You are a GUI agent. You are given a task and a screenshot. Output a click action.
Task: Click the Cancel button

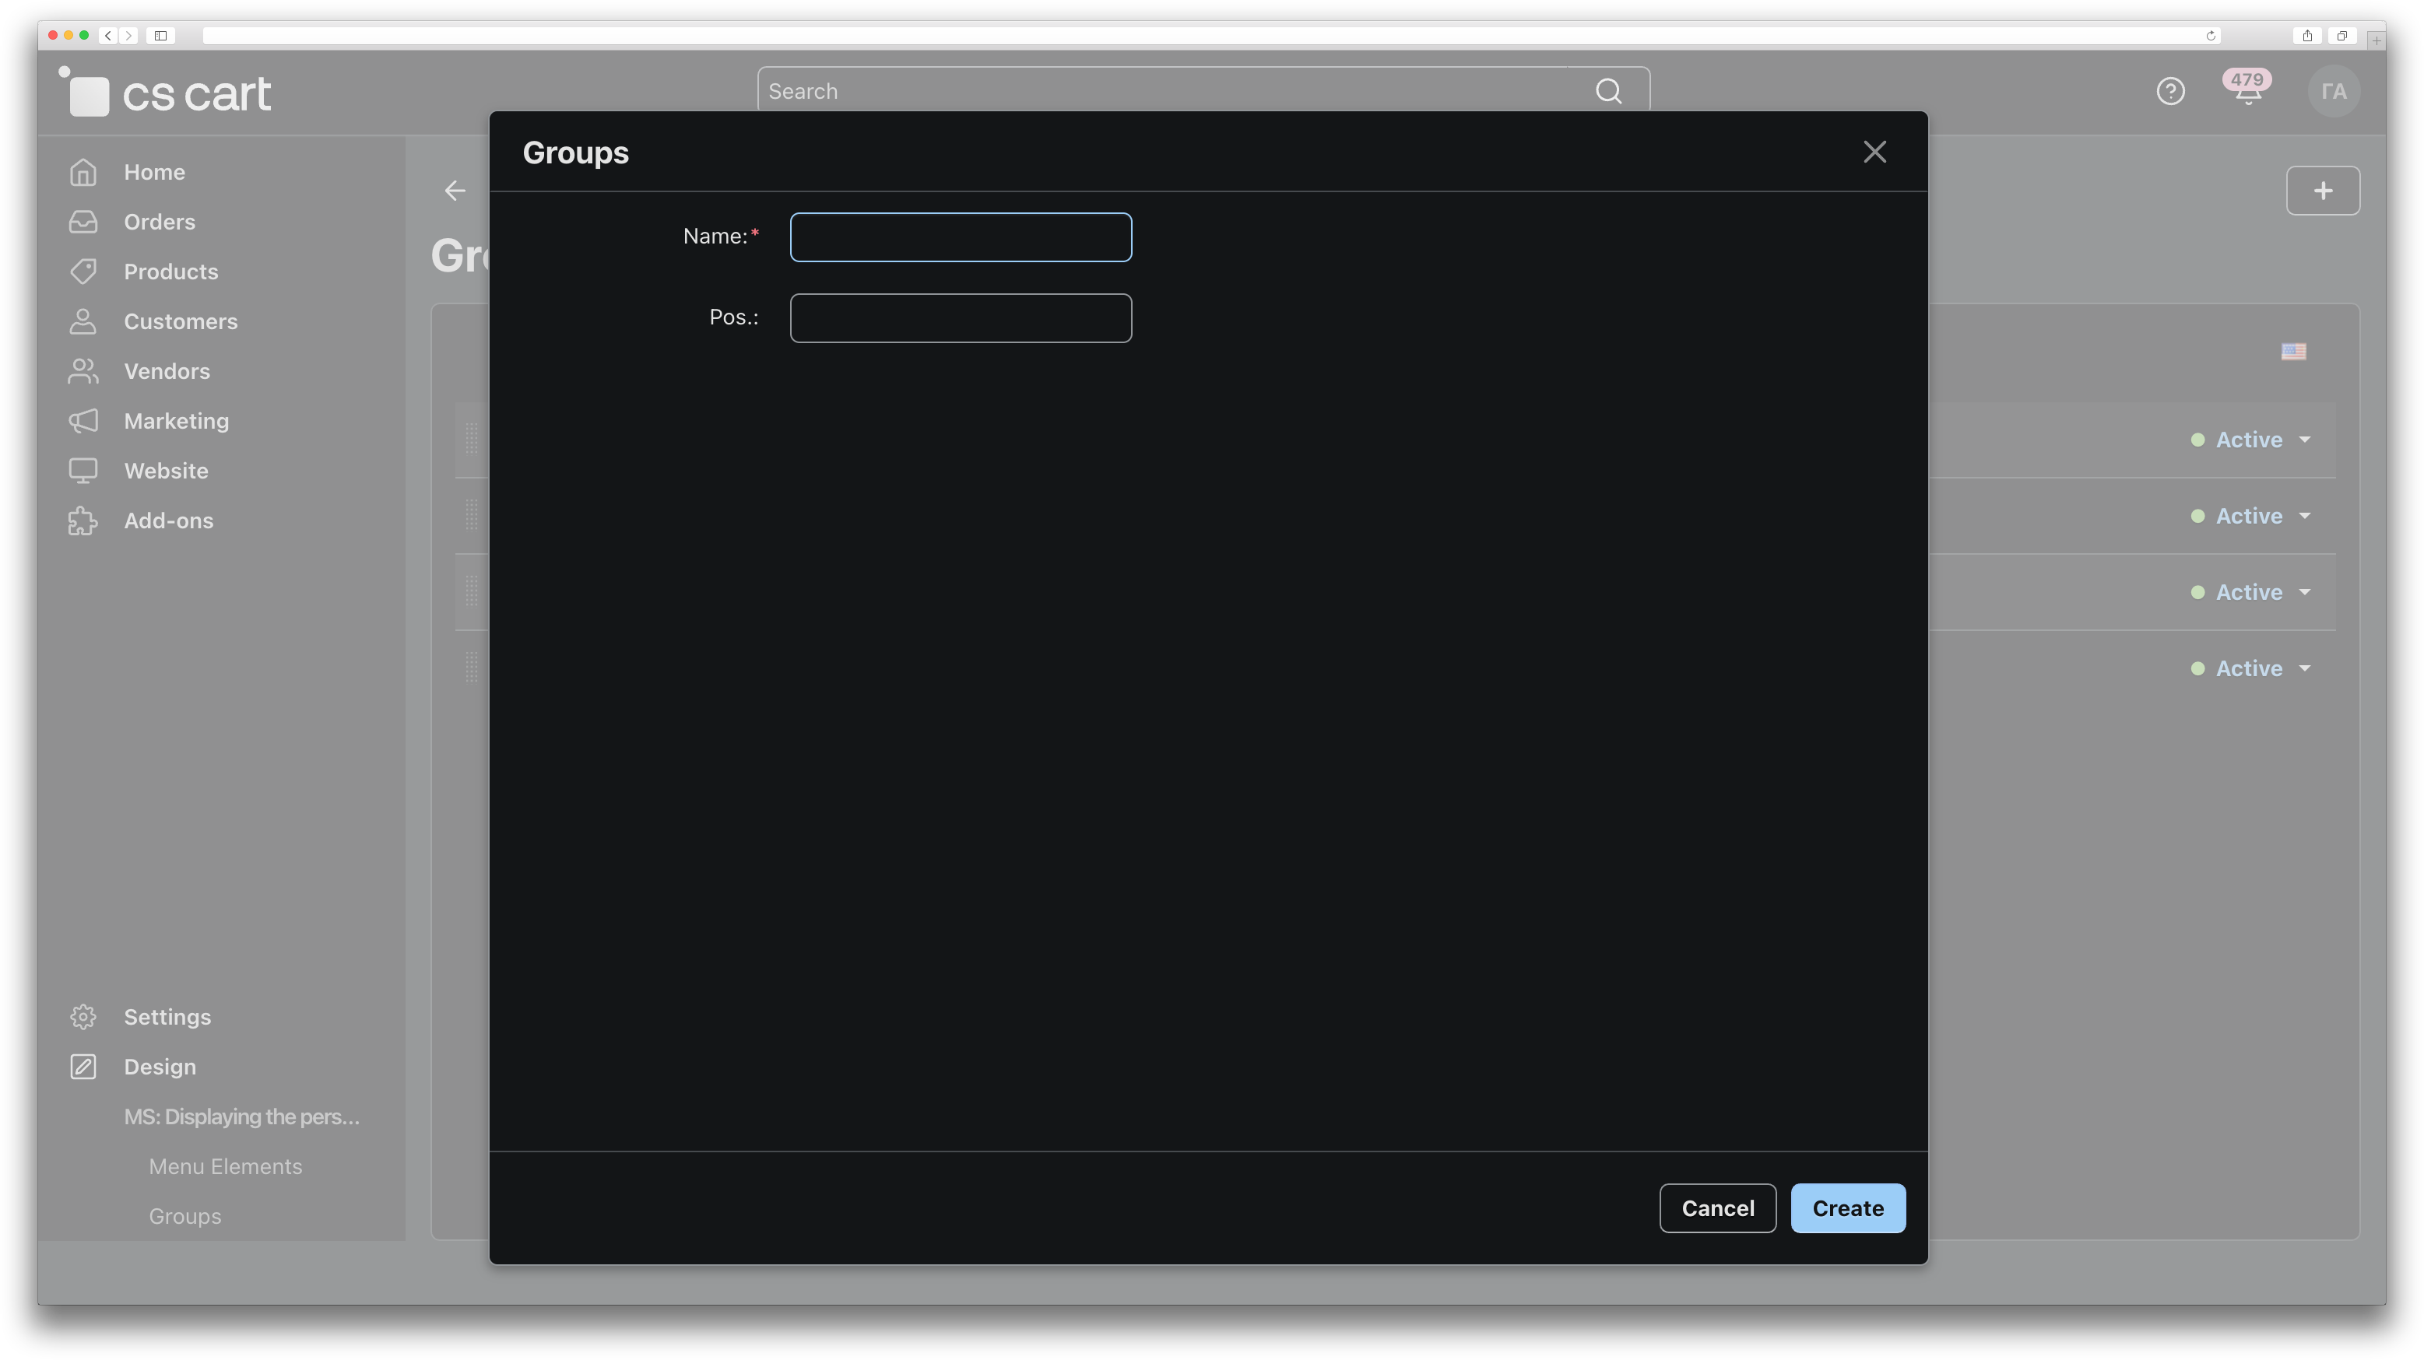click(x=1717, y=1208)
